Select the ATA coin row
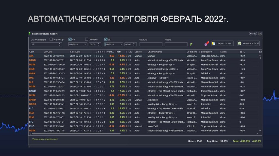 pos(144,56)
